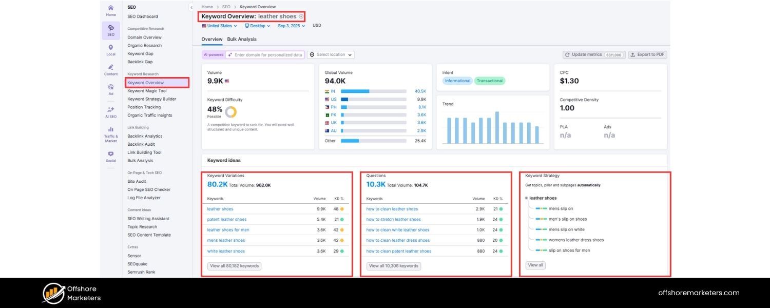Expand the United States country dropdown
The image size is (770, 308).
pos(219,26)
